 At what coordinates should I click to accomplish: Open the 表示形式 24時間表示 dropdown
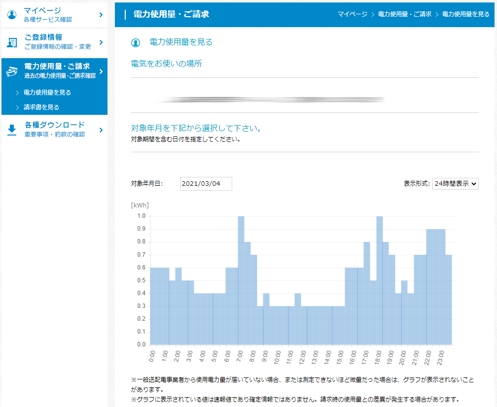point(455,184)
